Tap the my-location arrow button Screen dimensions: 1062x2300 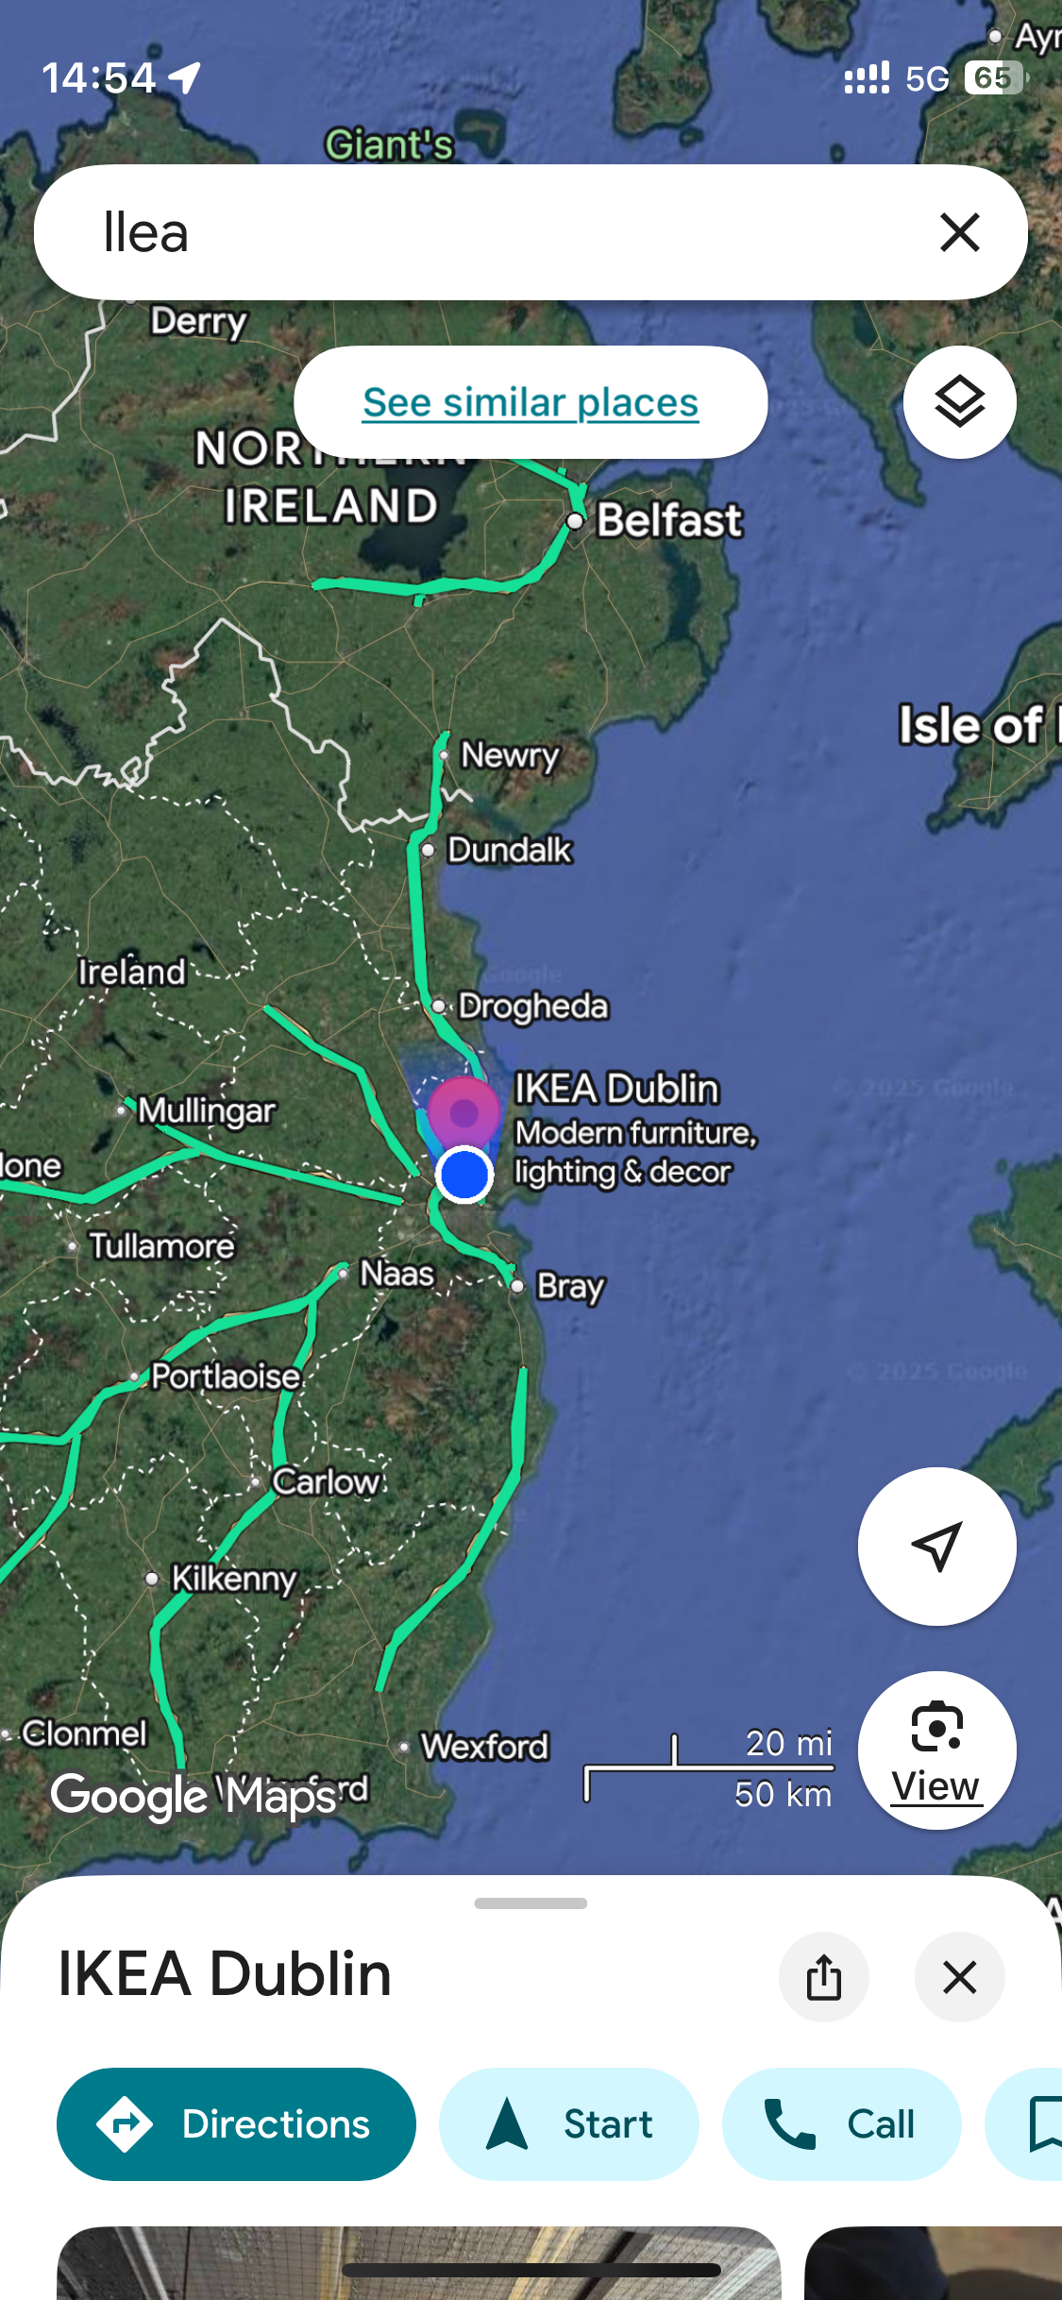936,1547
